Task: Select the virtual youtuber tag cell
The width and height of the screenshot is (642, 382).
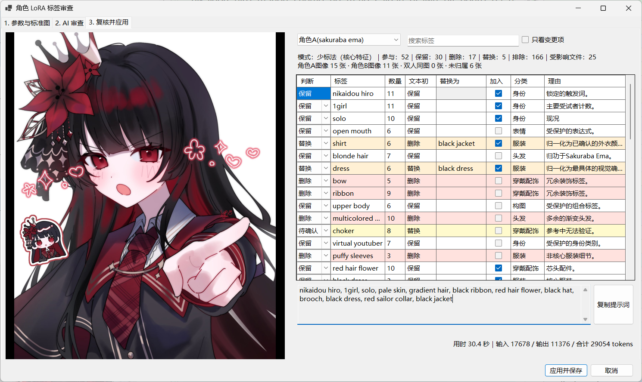Action: 358,243
